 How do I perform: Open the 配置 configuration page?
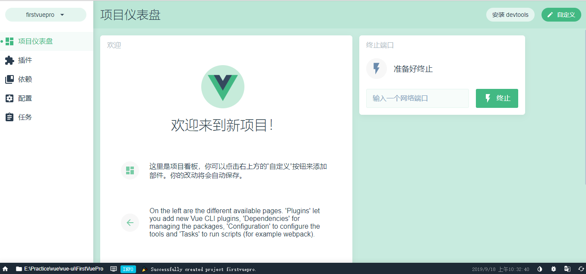click(x=47, y=98)
